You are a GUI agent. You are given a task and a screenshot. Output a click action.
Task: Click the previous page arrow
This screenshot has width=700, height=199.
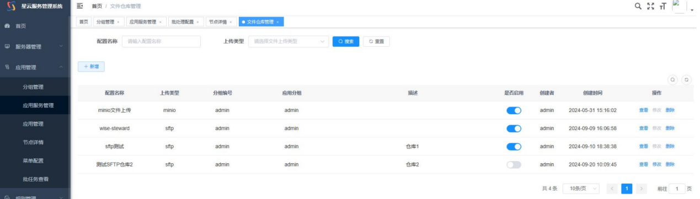click(612, 189)
